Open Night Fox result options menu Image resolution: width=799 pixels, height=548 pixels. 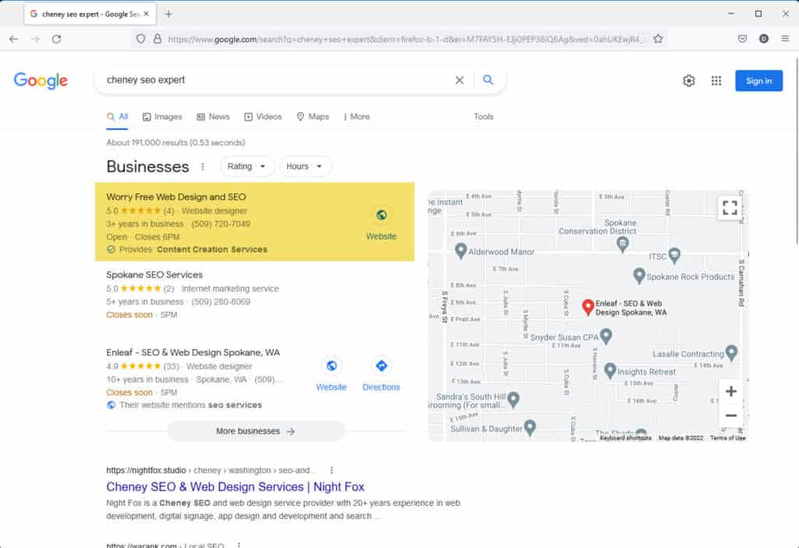[332, 470]
